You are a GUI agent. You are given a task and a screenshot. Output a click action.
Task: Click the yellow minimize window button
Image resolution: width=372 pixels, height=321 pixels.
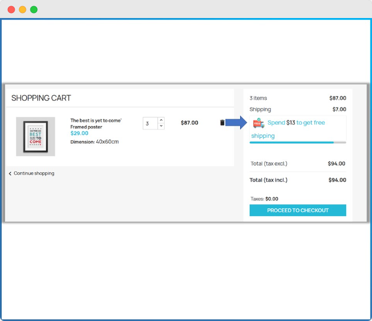[x=23, y=10]
